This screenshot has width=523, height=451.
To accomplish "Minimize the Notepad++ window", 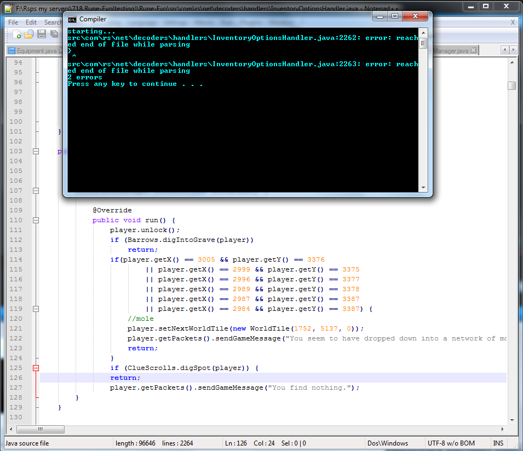I will (x=470, y=6).
